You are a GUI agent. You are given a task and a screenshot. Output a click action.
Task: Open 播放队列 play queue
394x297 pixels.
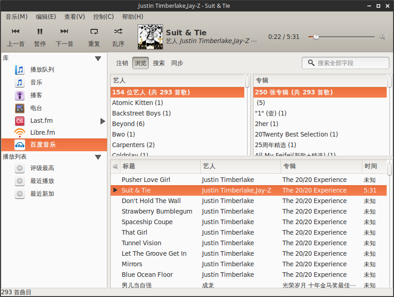(x=54, y=70)
